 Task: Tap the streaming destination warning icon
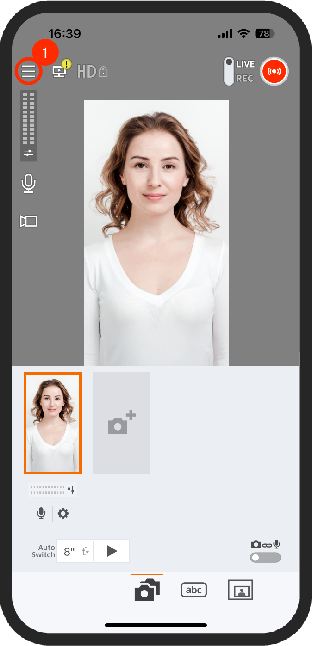pos(60,71)
